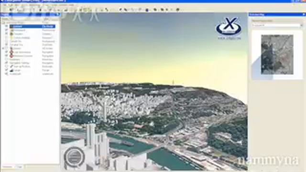
Task: Close the left layers panel using its X
Action: tap(58, 15)
